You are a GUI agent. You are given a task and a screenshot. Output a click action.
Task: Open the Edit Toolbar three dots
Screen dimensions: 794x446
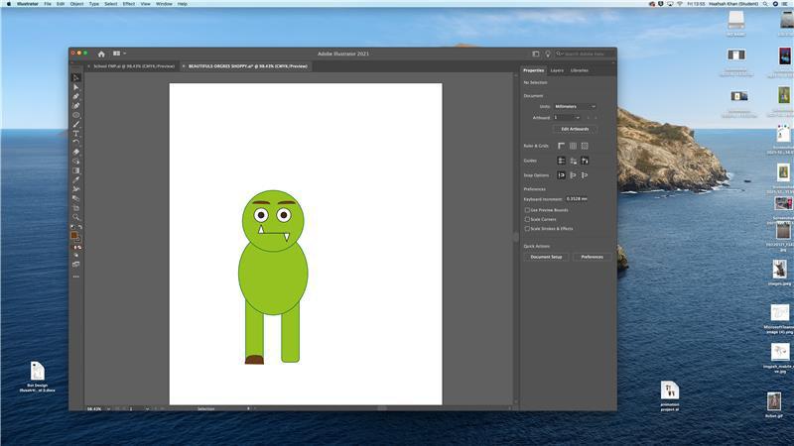[x=76, y=277]
